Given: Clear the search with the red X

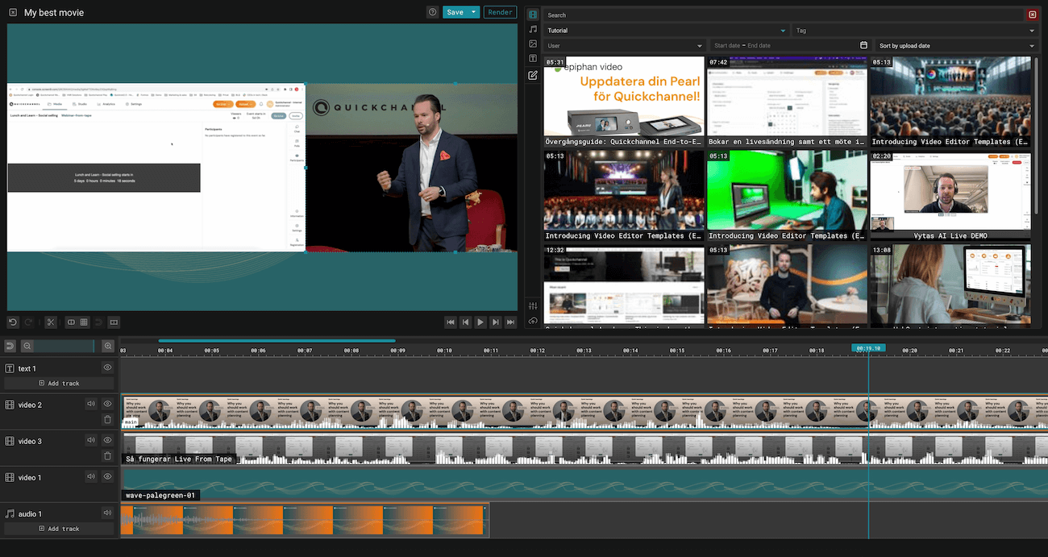Looking at the screenshot, I should click(1033, 15).
